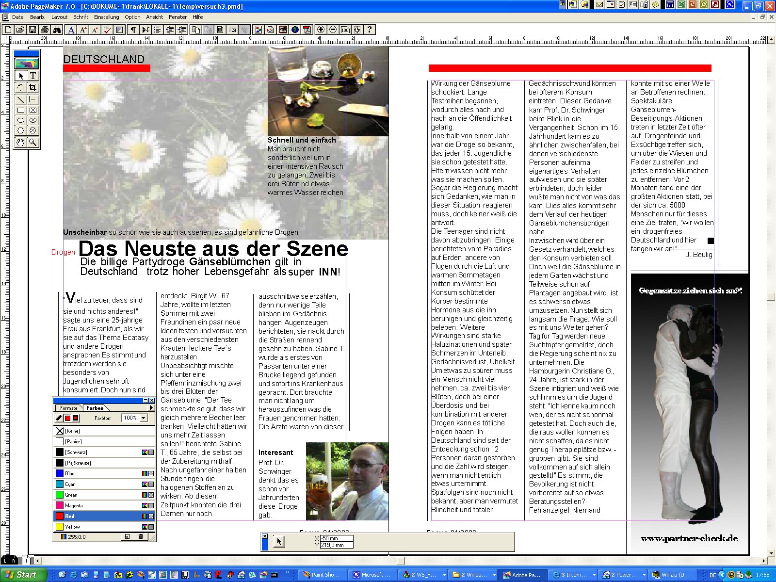Create a new document from toolbar
The image size is (776, 582).
coord(8,30)
